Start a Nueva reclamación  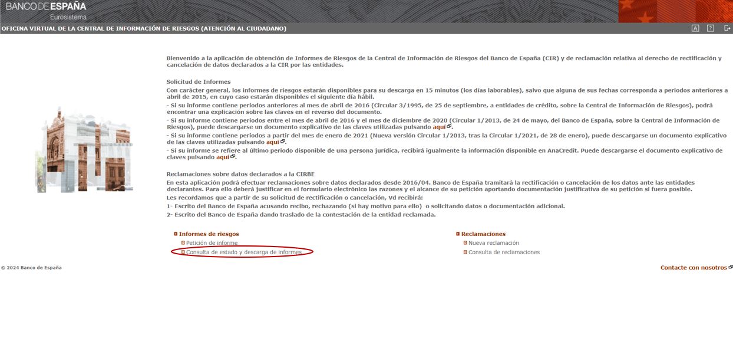coord(493,243)
